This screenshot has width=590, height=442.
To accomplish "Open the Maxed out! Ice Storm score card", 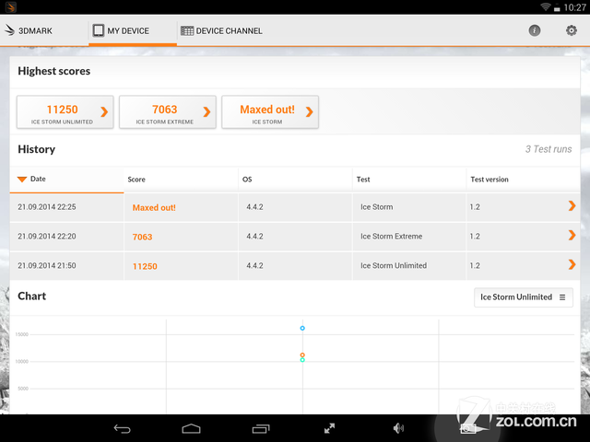I will pyautogui.click(x=270, y=112).
